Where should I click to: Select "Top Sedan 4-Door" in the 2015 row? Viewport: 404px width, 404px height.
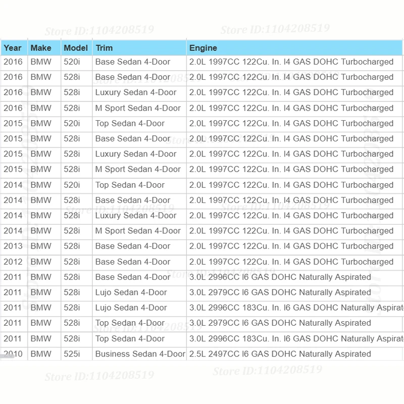(x=130, y=123)
